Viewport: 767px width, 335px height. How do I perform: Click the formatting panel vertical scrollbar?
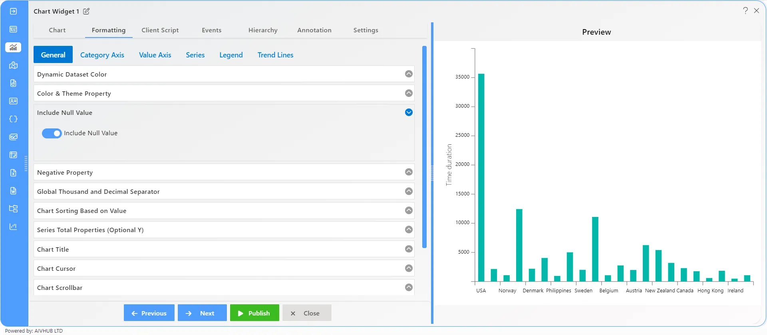click(424, 147)
